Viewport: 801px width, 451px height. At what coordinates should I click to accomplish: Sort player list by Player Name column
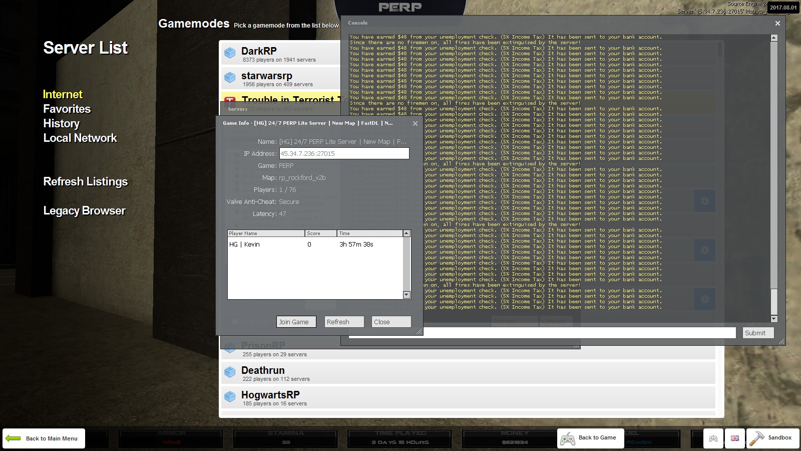pos(266,234)
